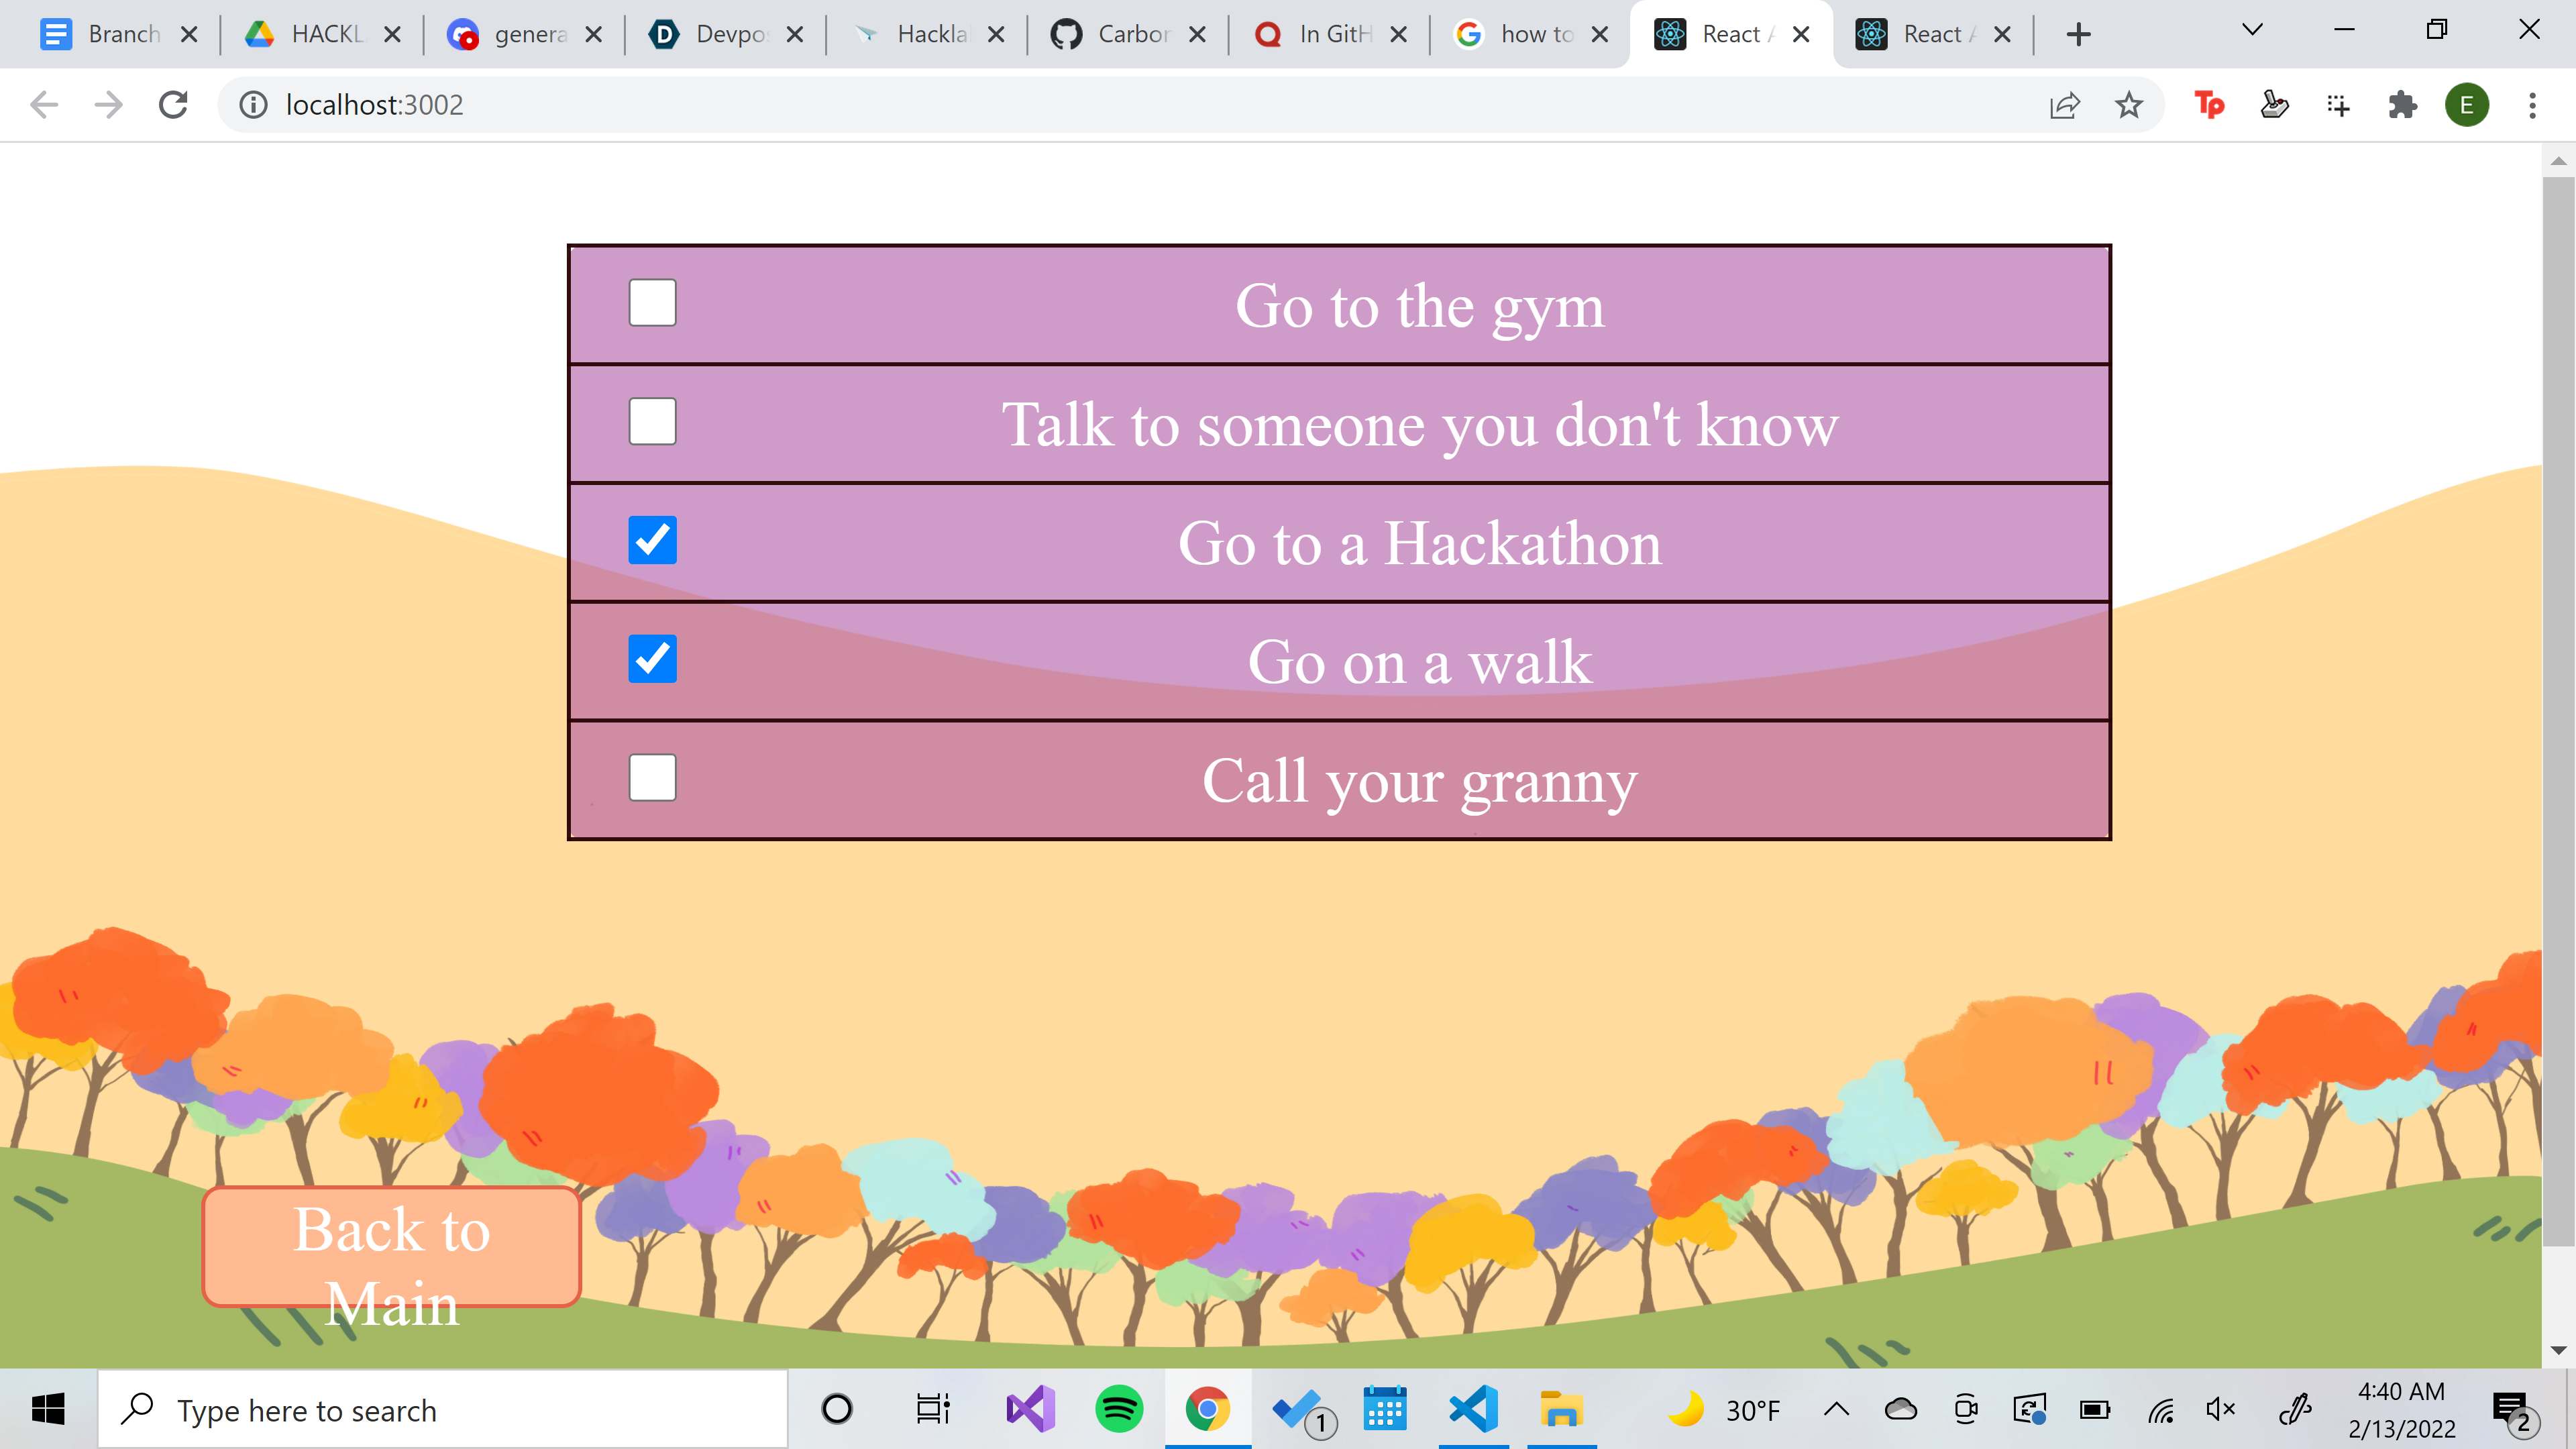Open the profile E avatar menu
2576x1449 pixels.
coord(2466,105)
